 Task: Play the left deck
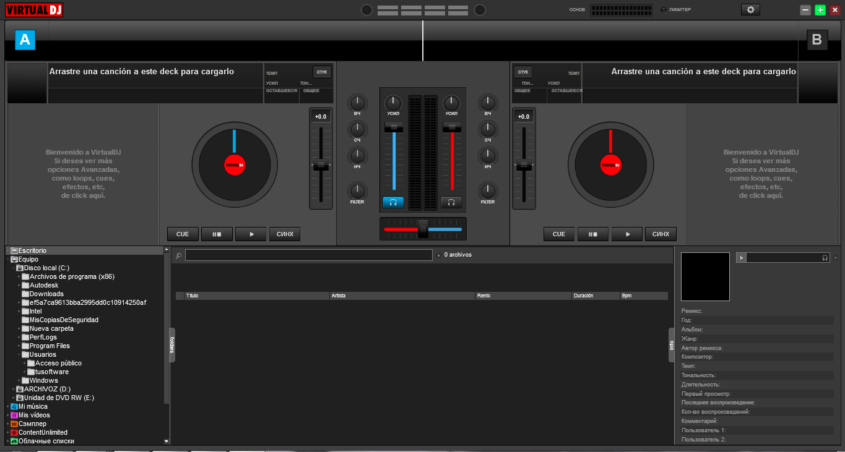[x=251, y=234]
